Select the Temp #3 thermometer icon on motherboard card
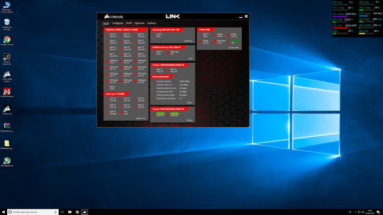This screenshot has height=215, width=383. tap(135, 35)
